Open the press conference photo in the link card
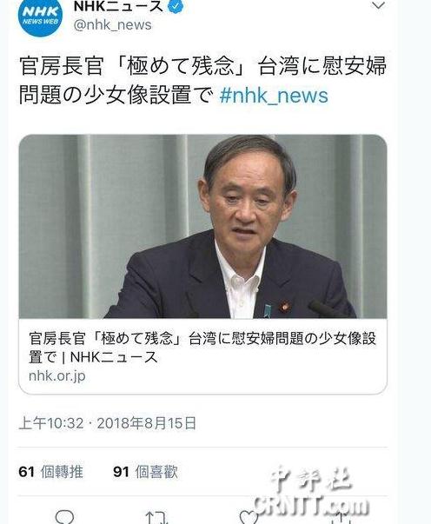Screen dimensions: 431x524 pyautogui.click(x=202, y=226)
